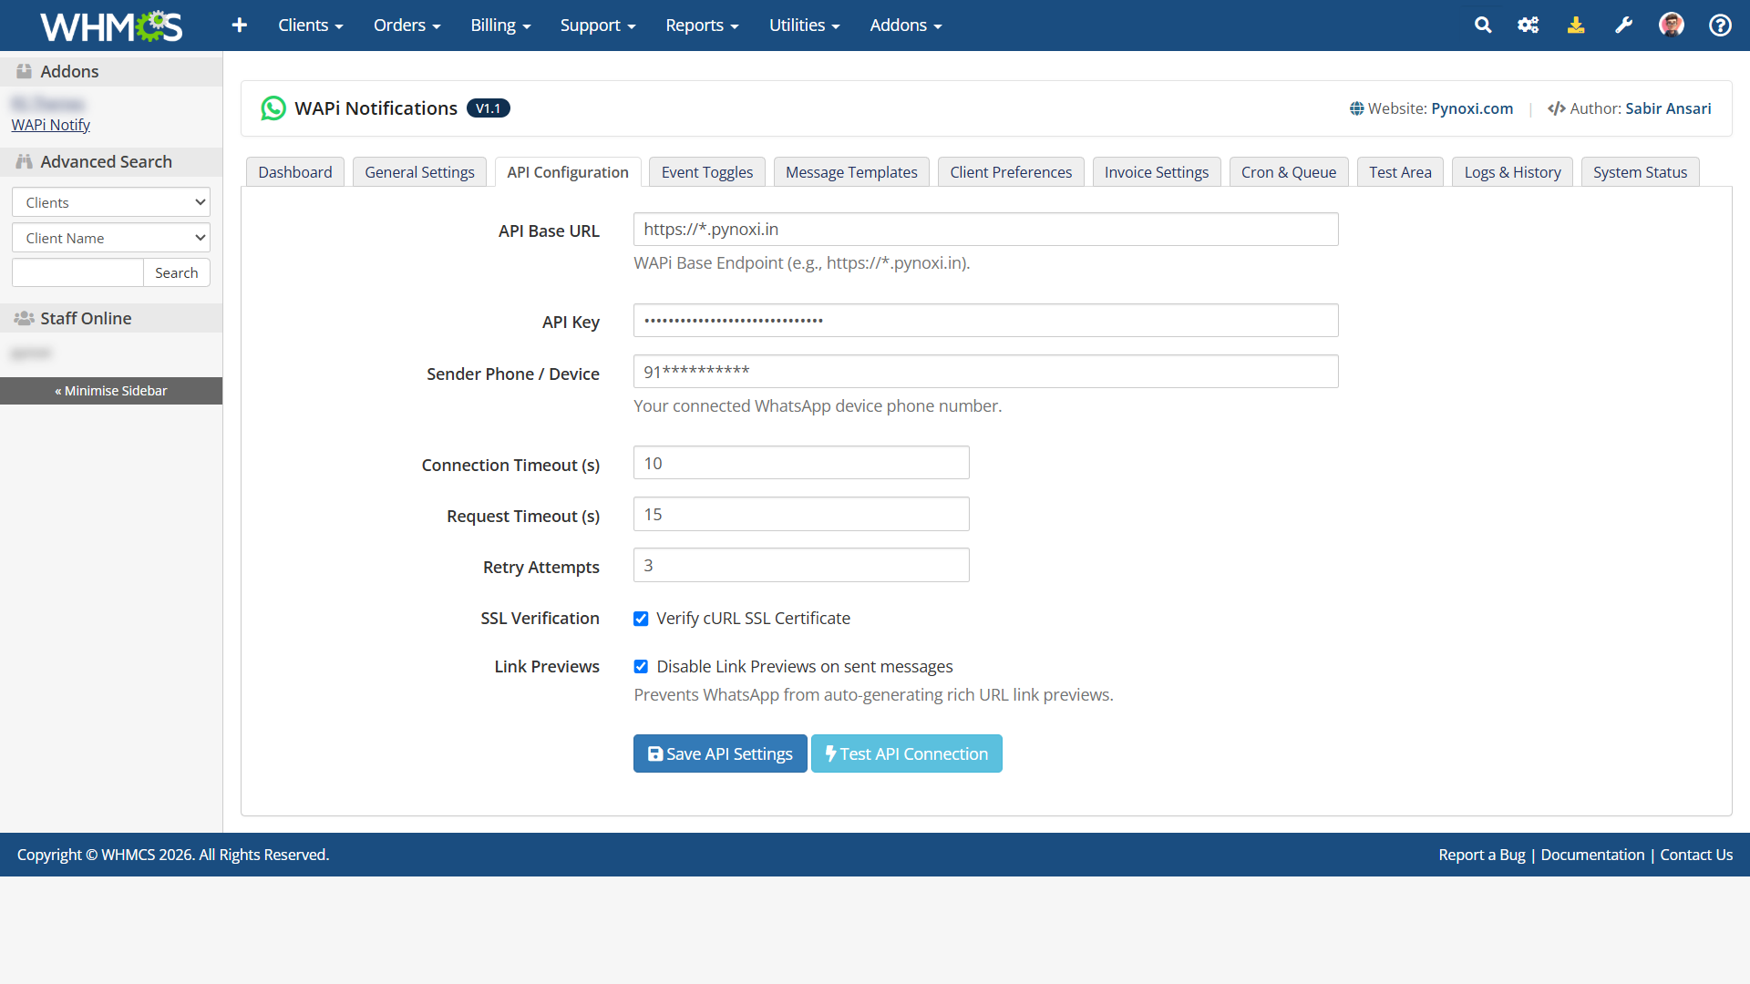Click the WhatsApp logo beside WAPi Notifications
The height and width of the screenshot is (984, 1750).
[273, 108]
